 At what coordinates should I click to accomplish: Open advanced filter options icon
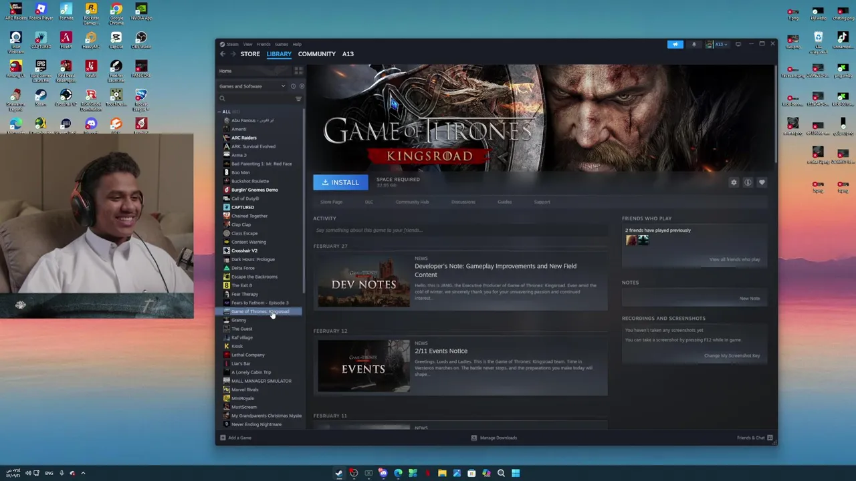298,99
